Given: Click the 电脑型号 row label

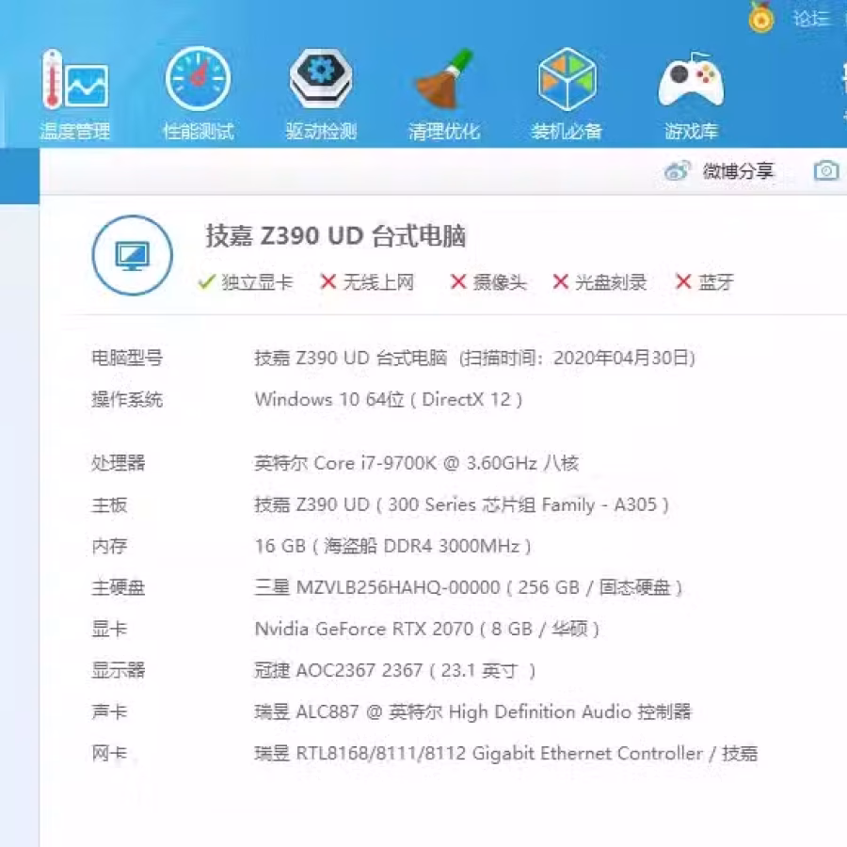Looking at the screenshot, I should (x=127, y=358).
